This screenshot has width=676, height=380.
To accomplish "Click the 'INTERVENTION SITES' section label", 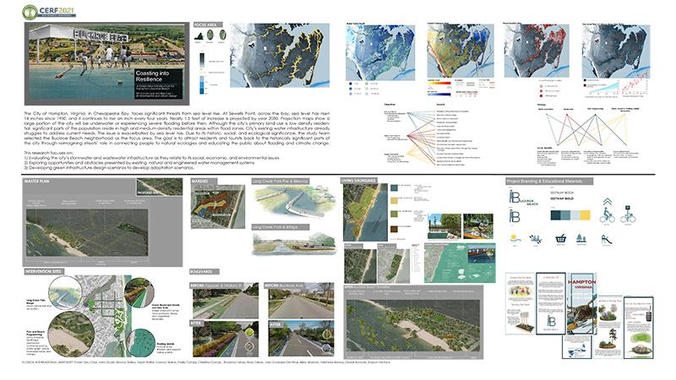I will tap(43, 271).
